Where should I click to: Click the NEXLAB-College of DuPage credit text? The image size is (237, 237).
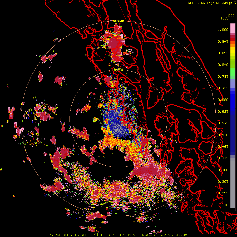click(210, 3)
